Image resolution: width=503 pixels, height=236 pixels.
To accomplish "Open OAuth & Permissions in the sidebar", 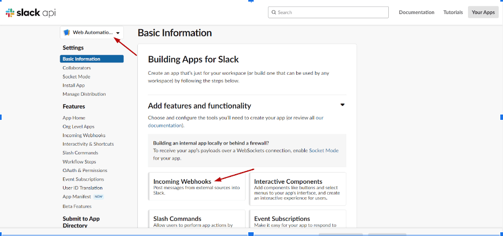I will click(x=85, y=170).
